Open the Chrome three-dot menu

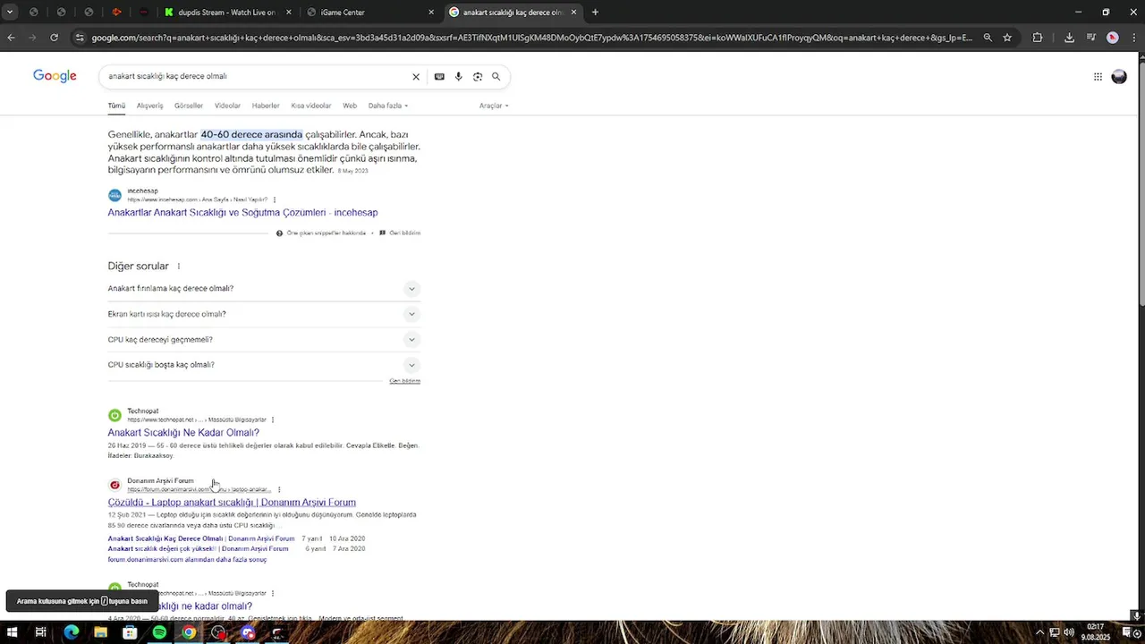tap(1133, 38)
